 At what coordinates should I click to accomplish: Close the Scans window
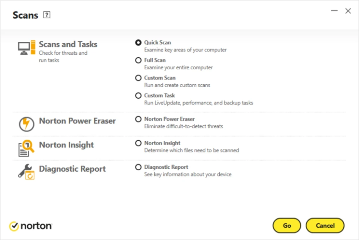pyautogui.click(x=348, y=11)
